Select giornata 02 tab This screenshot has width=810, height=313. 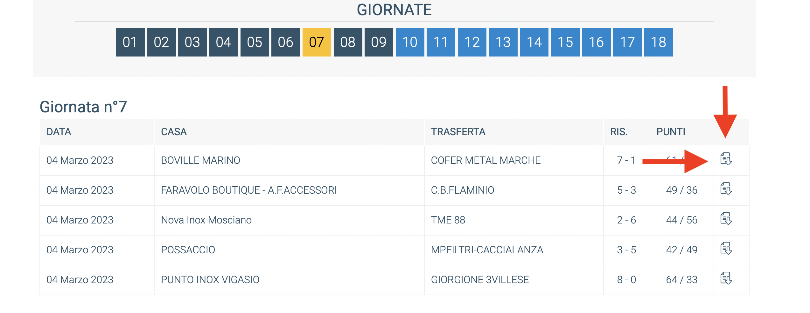pos(161,42)
